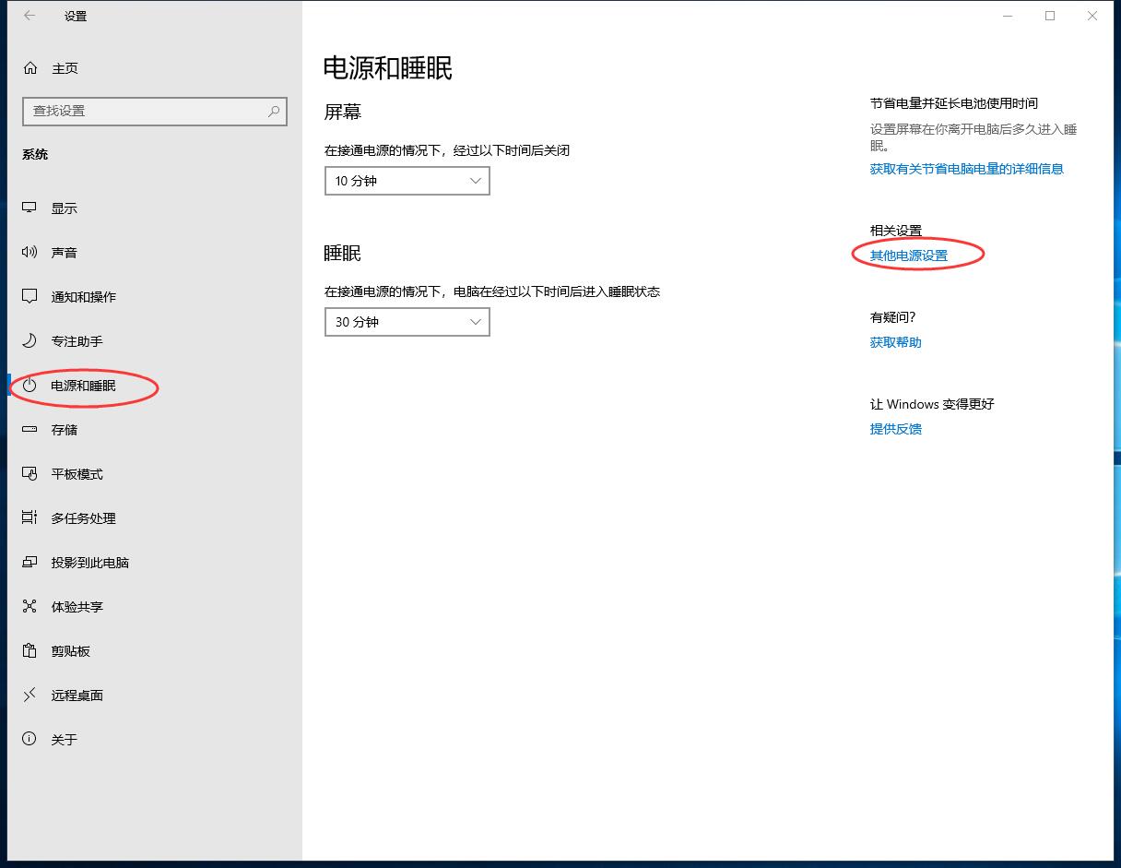Click the Clipboard (剪贴板) icon

pos(29,651)
